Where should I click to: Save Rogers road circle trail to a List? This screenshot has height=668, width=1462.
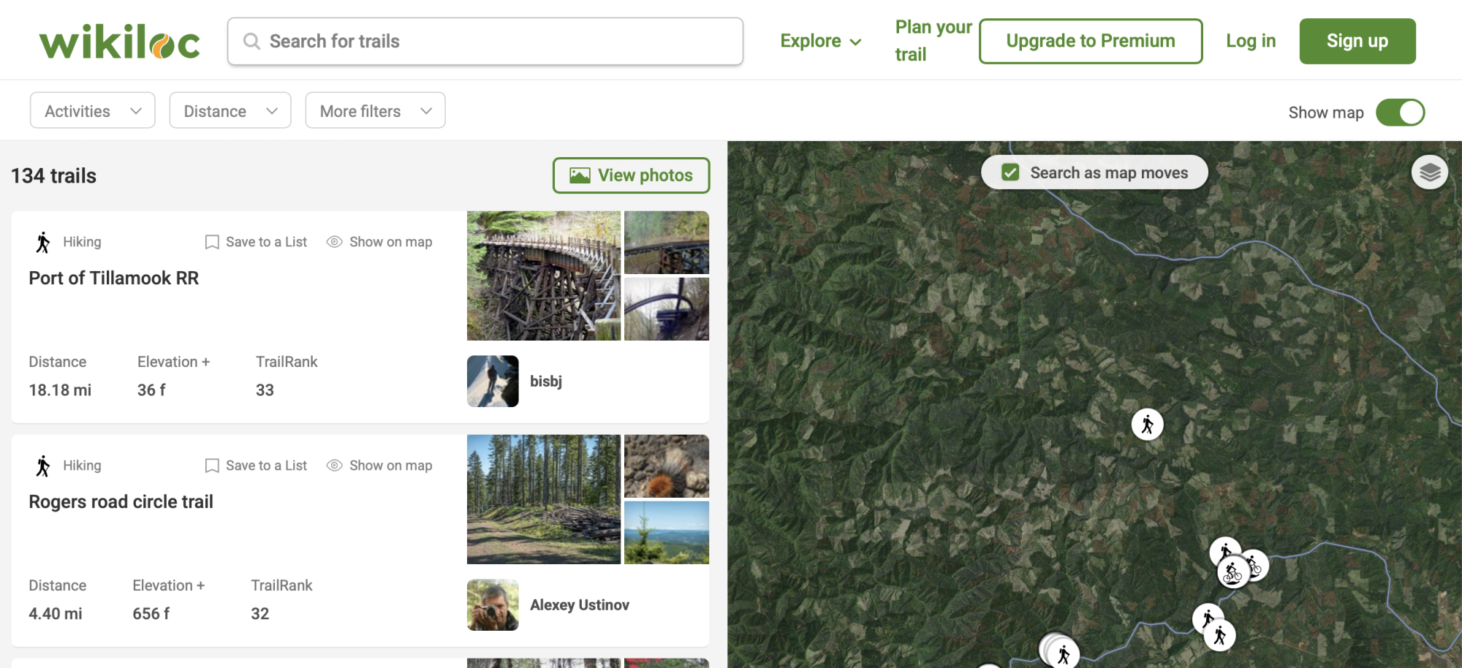pyautogui.click(x=256, y=466)
